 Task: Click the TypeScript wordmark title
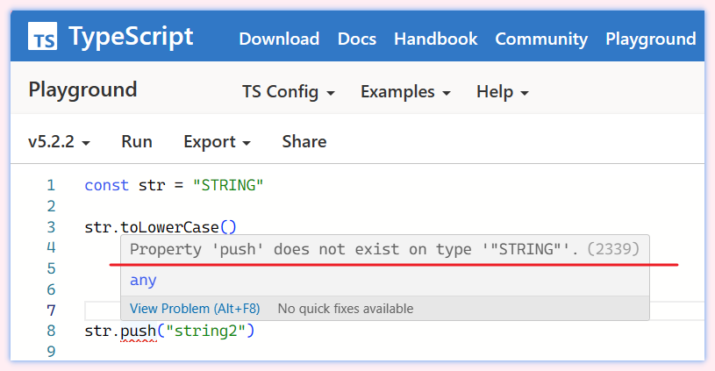click(131, 37)
